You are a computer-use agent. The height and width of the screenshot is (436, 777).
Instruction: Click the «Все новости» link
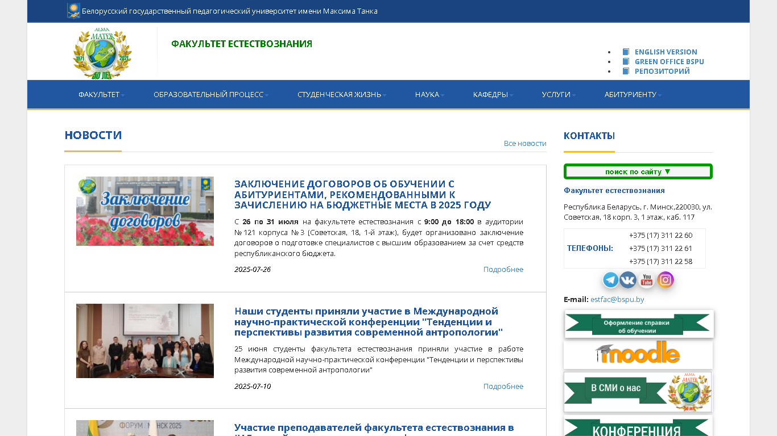pos(525,144)
